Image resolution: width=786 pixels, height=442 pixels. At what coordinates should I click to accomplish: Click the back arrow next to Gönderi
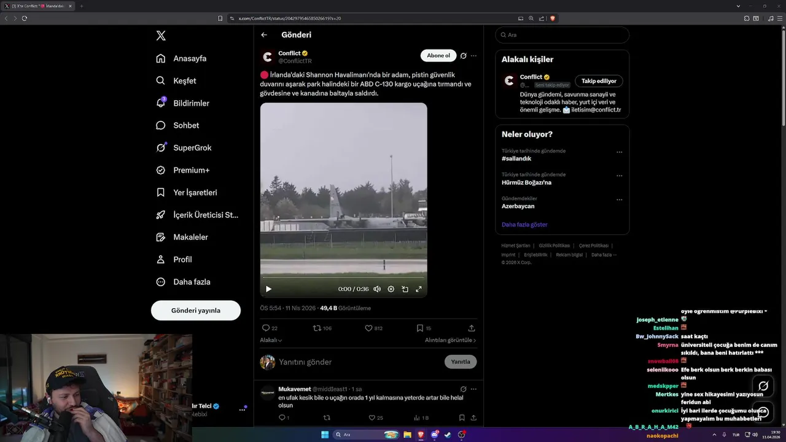click(x=264, y=35)
